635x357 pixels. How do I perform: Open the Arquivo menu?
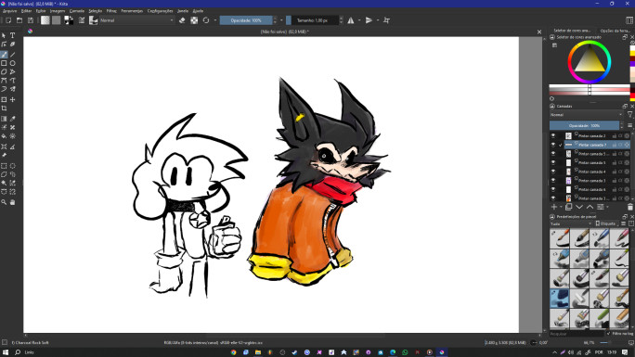point(9,11)
